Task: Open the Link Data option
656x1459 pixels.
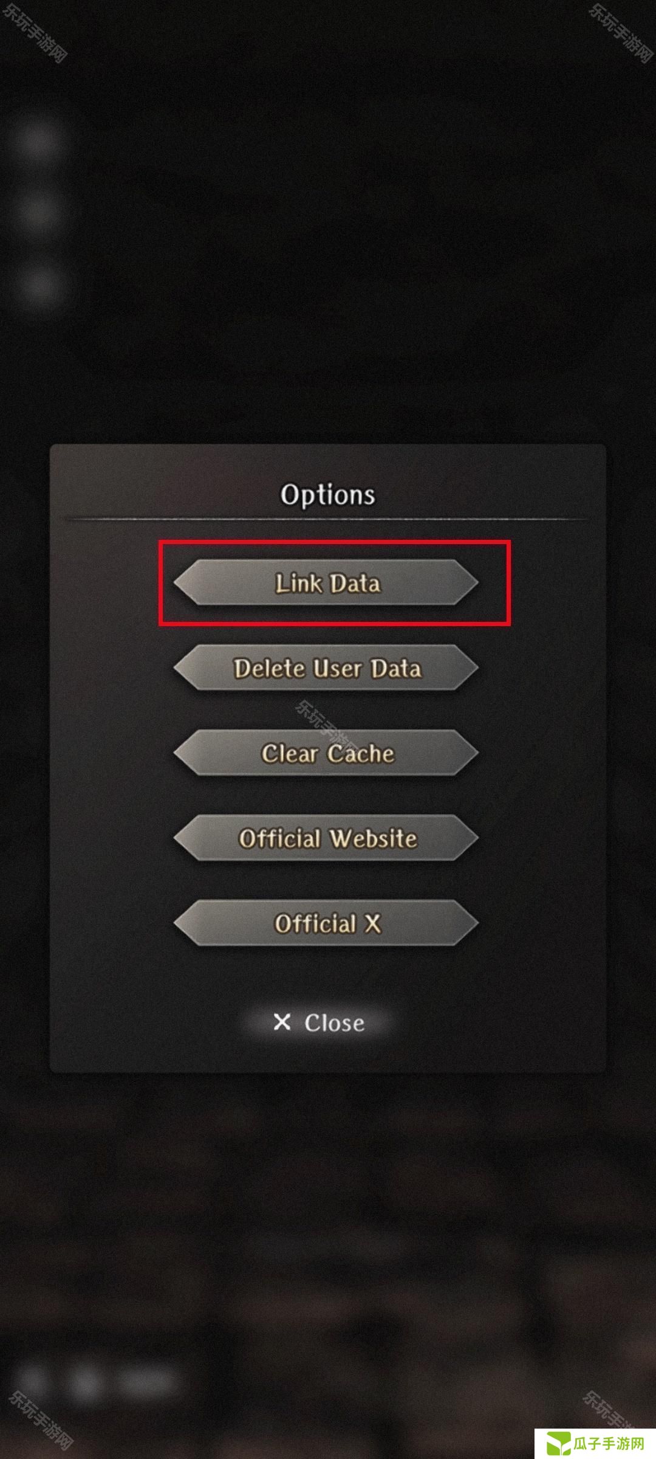Action: click(326, 583)
